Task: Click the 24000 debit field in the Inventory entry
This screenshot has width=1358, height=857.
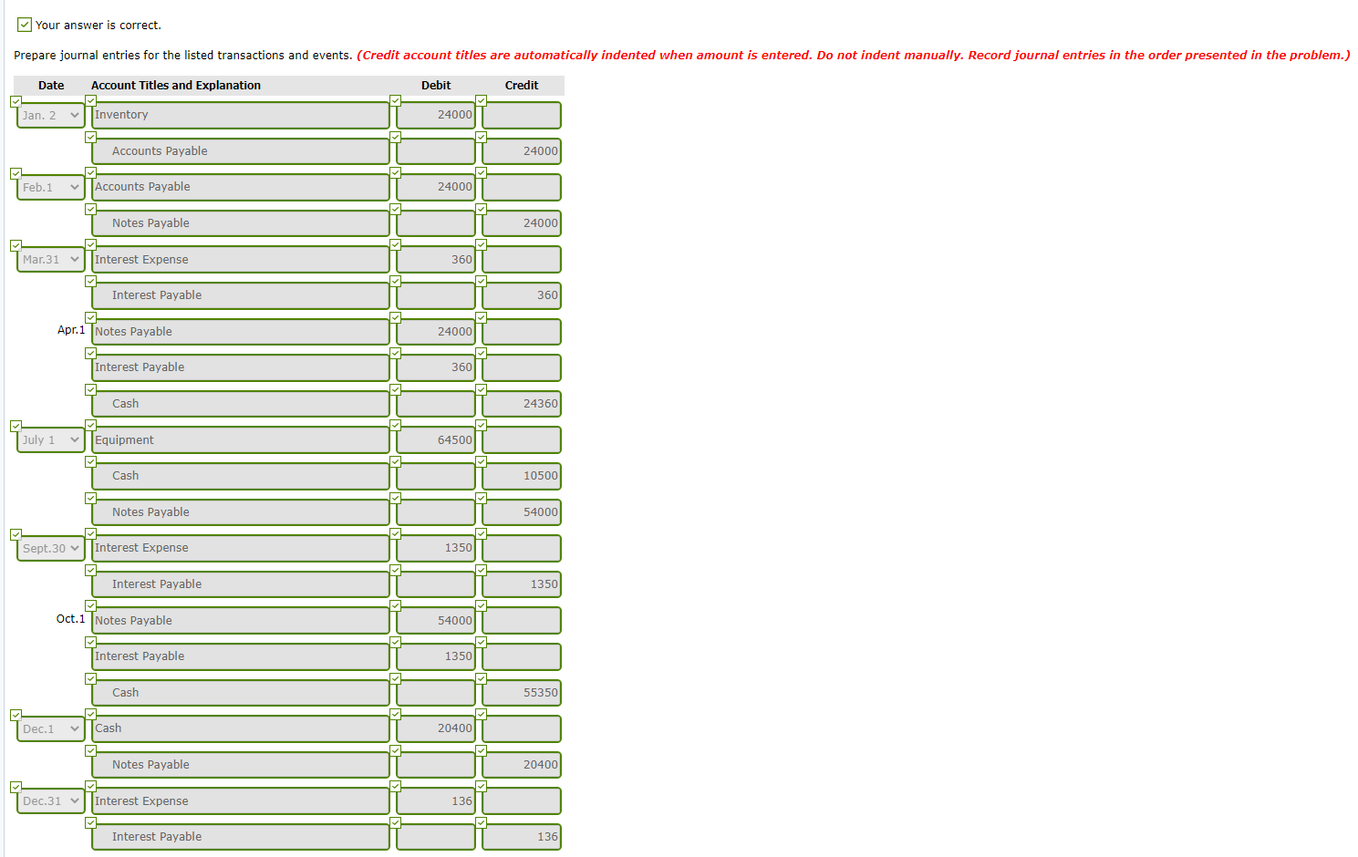Action: tap(435, 115)
